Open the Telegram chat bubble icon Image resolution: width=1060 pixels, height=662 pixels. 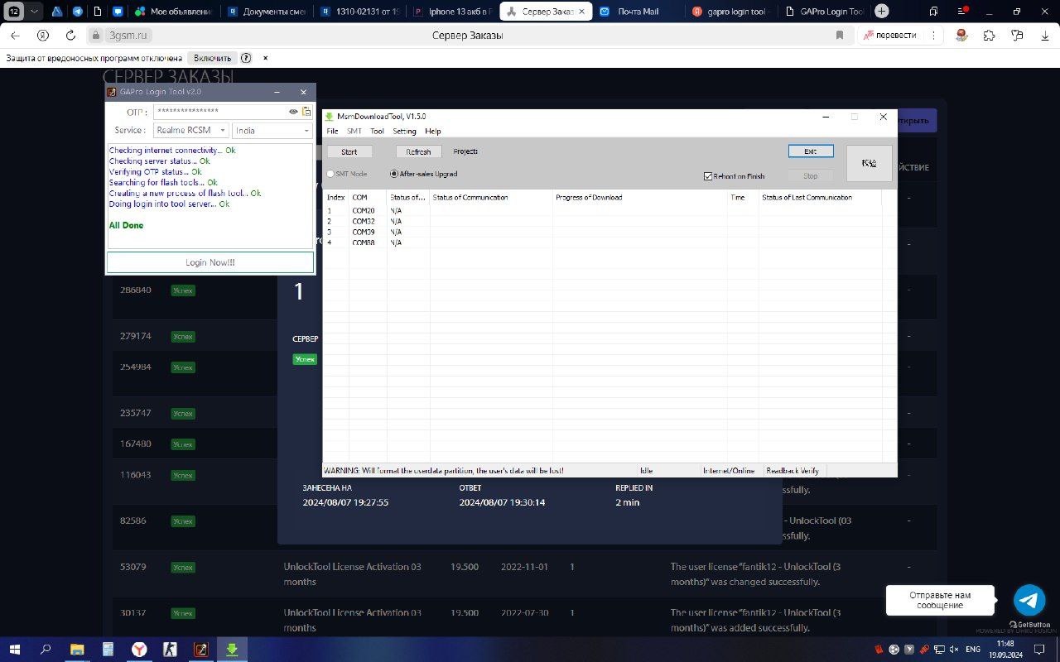click(x=1029, y=600)
